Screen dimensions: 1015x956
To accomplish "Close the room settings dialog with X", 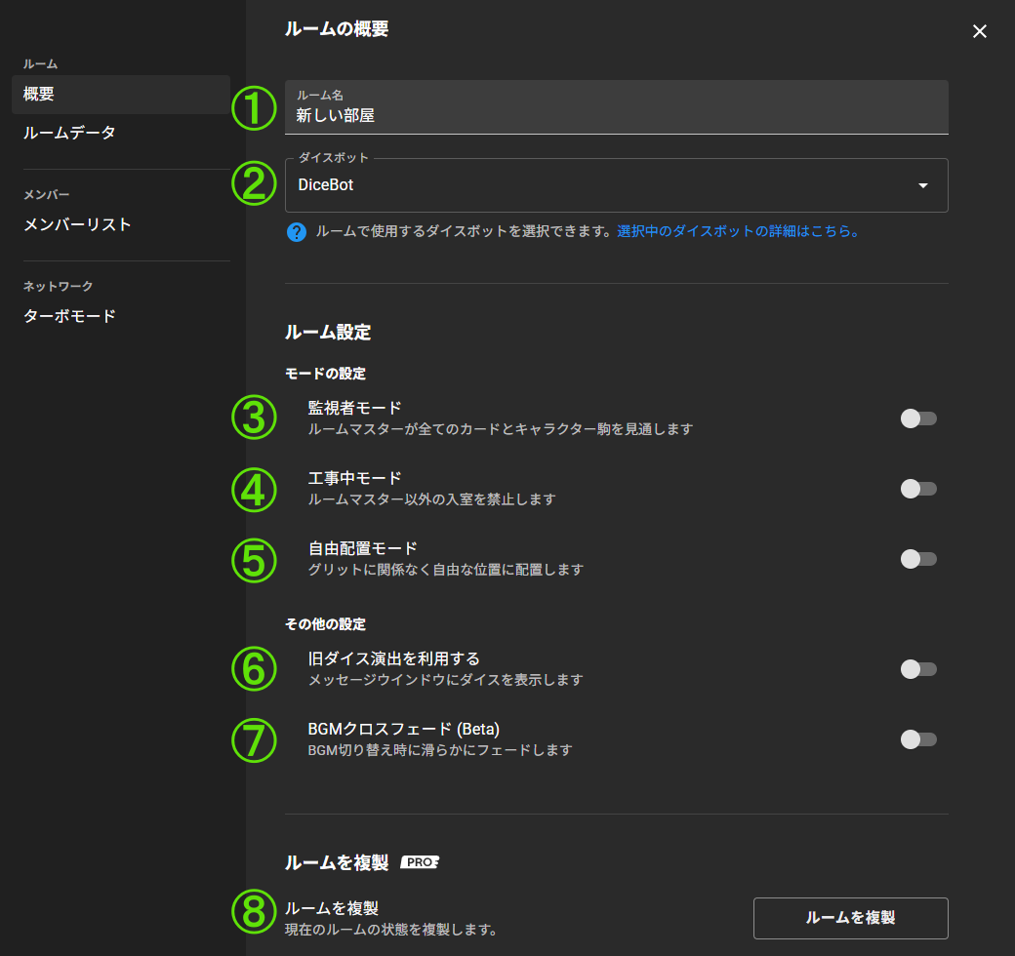I will pos(980,31).
